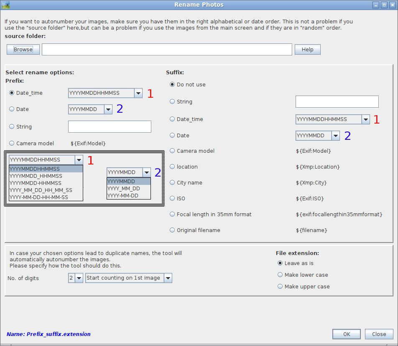Select the Suffix String radio button
The image size is (398, 346).
(x=172, y=101)
